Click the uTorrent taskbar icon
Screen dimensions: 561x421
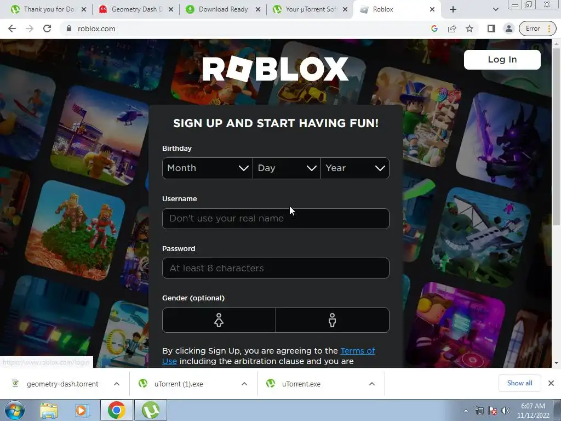click(151, 410)
